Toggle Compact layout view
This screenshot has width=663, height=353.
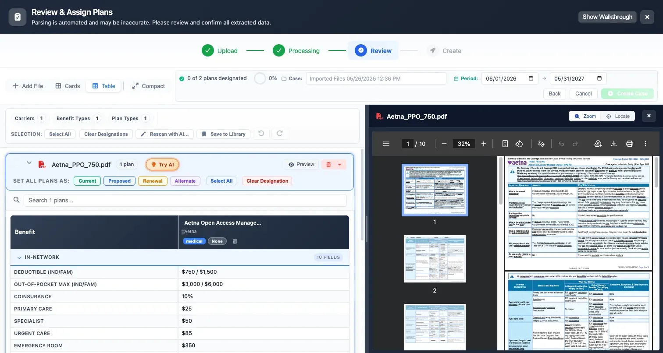click(148, 86)
